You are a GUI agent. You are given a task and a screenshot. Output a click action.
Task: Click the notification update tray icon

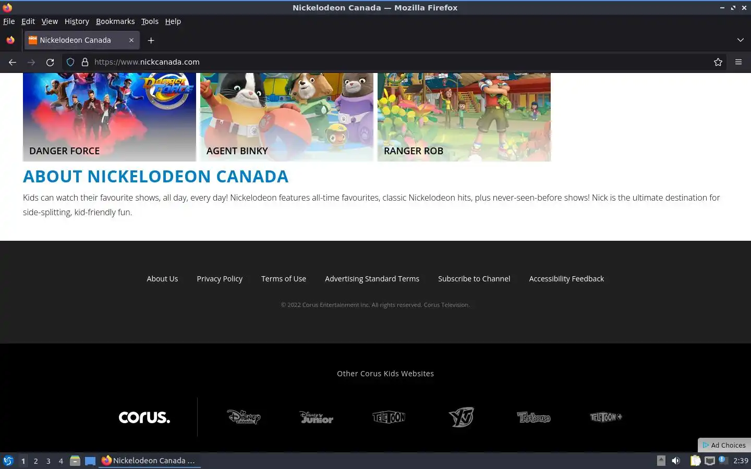pyautogui.click(x=723, y=460)
